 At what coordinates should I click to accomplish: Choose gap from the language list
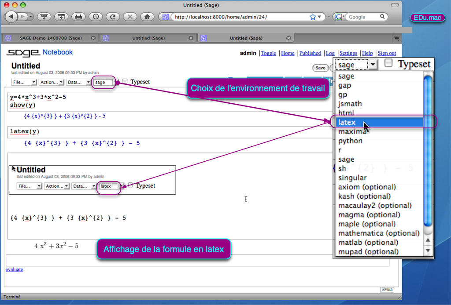(379, 86)
